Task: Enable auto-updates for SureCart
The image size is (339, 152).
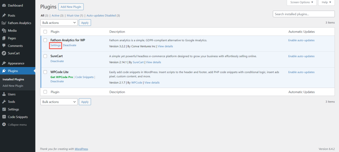Action: coord(301,56)
